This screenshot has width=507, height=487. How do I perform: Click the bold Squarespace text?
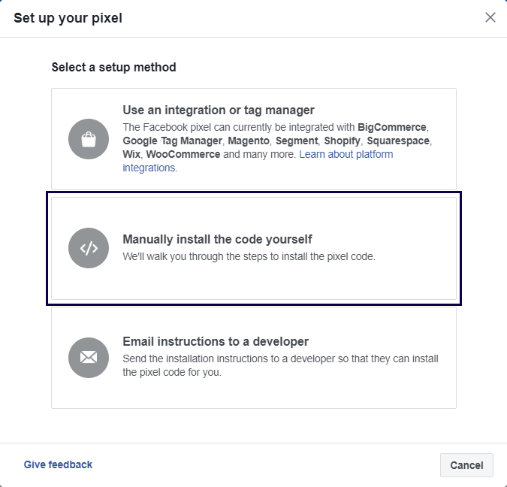point(400,141)
